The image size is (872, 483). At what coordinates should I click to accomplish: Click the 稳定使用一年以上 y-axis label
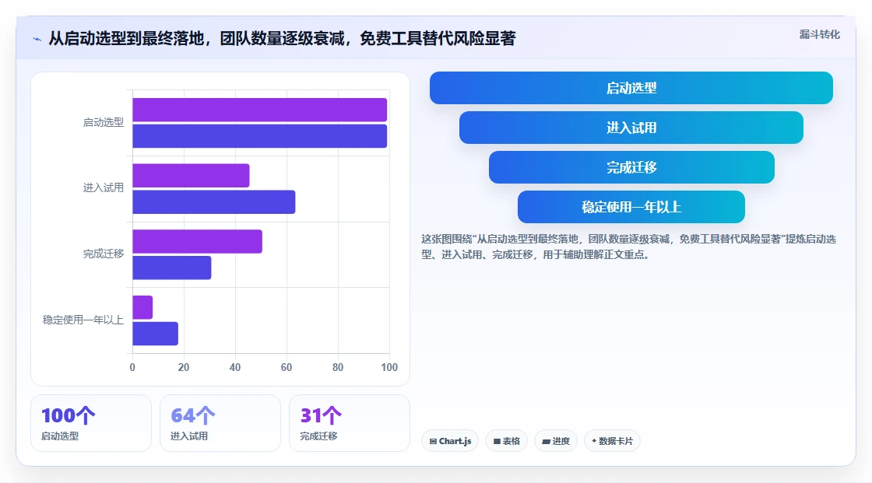(83, 320)
